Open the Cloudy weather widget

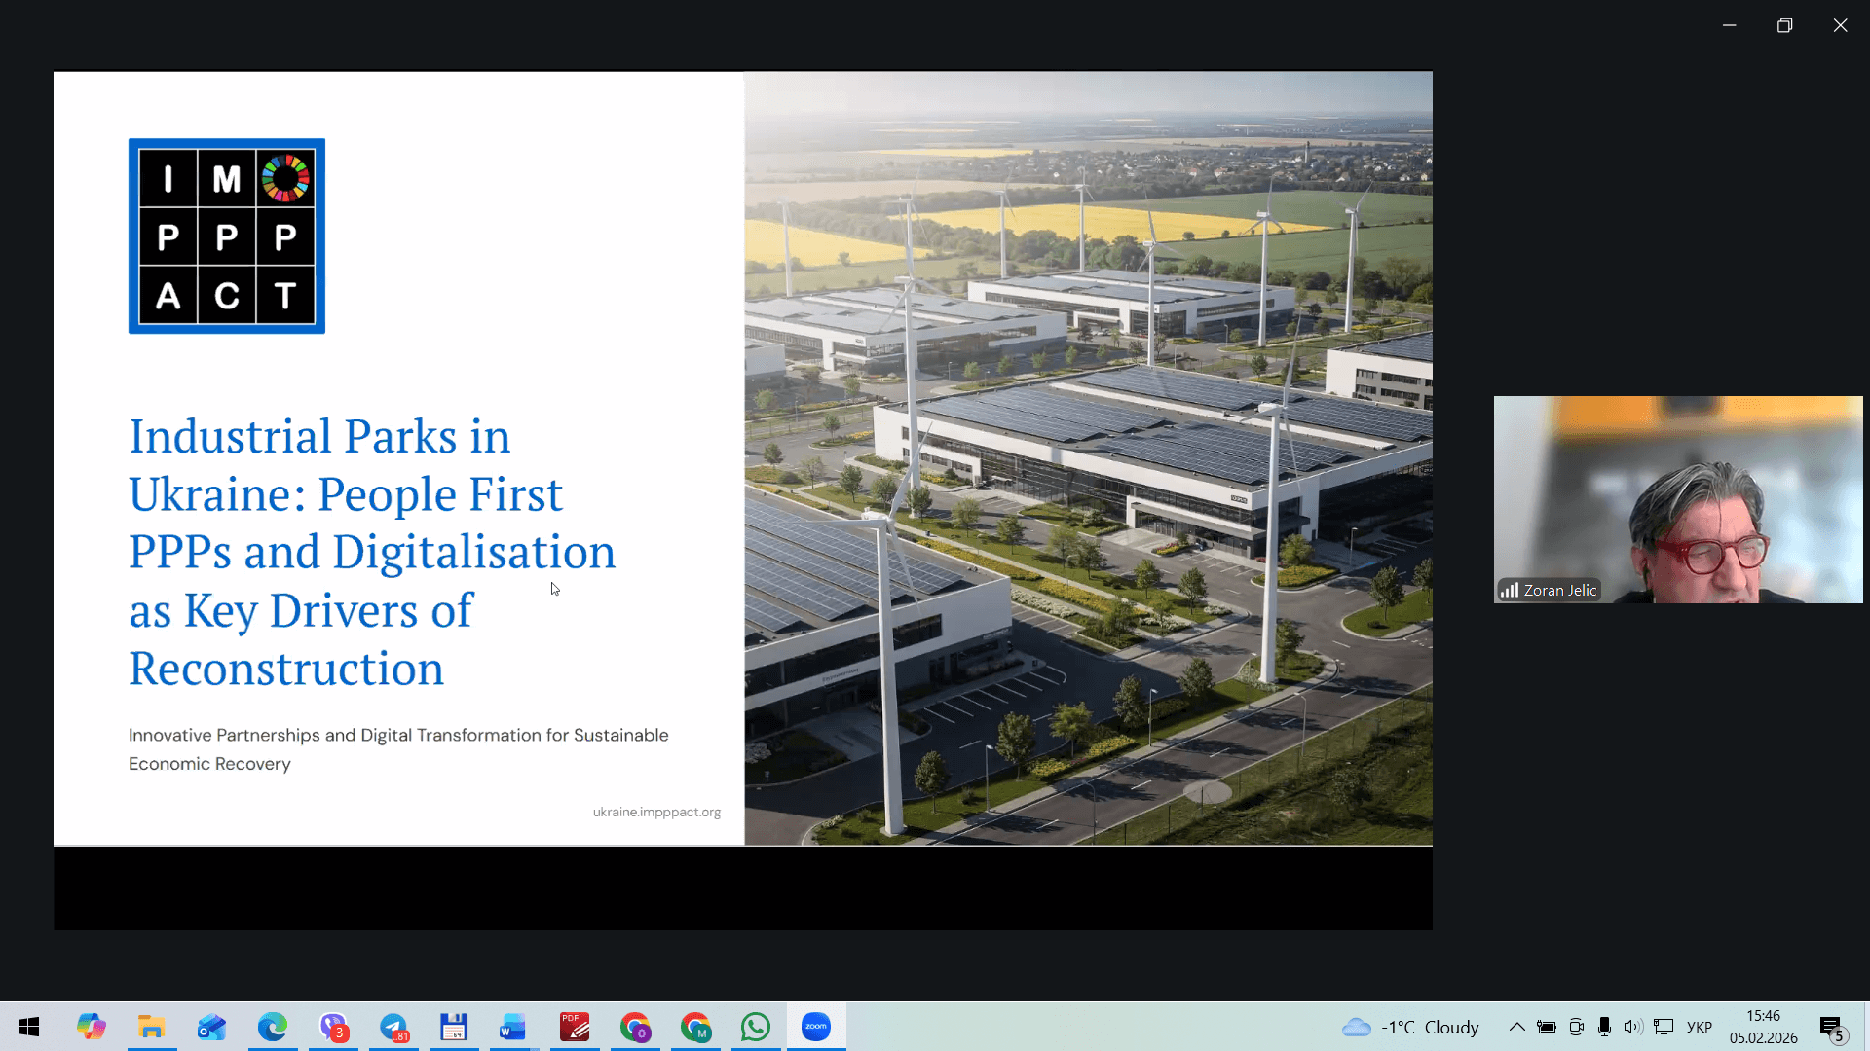(1410, 1027)
